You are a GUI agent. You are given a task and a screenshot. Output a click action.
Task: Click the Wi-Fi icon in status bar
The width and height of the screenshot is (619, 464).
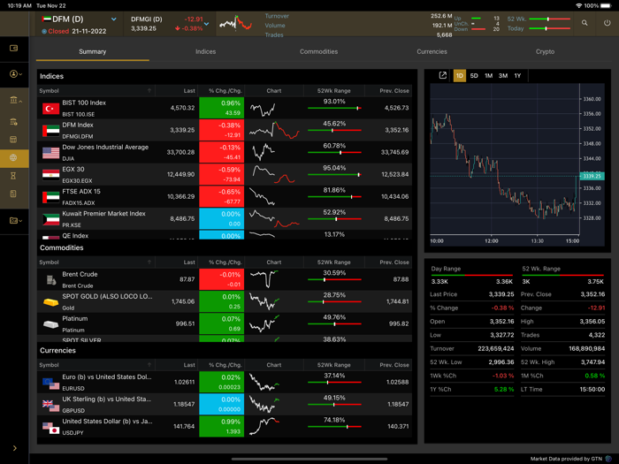coord(578,5)
